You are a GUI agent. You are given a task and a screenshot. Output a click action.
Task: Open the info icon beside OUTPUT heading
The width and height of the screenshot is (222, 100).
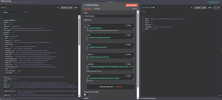(153, 8)
